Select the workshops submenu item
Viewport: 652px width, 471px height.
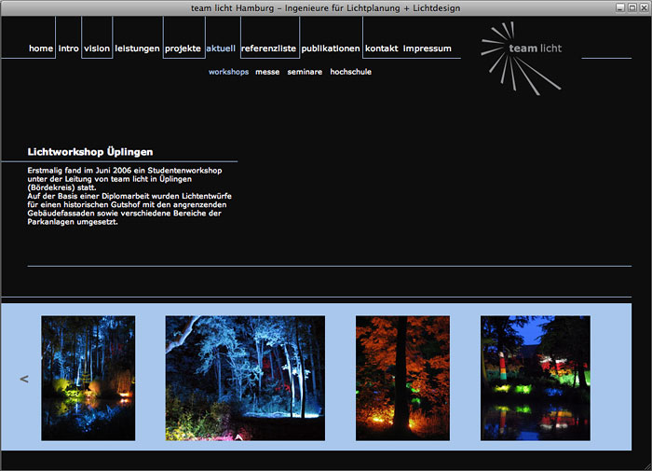click(229, 72)
